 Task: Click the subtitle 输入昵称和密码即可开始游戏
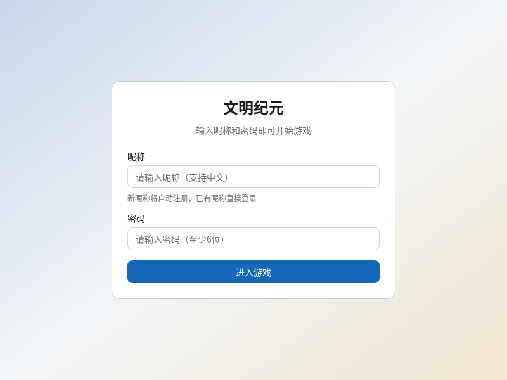253,132
